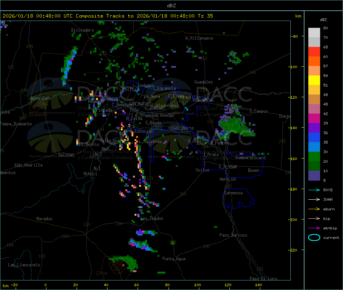Click the white 30HM arrow legend icon
Image resolution: width=343 pixels, height=290 pixels.
pos(314,199)
